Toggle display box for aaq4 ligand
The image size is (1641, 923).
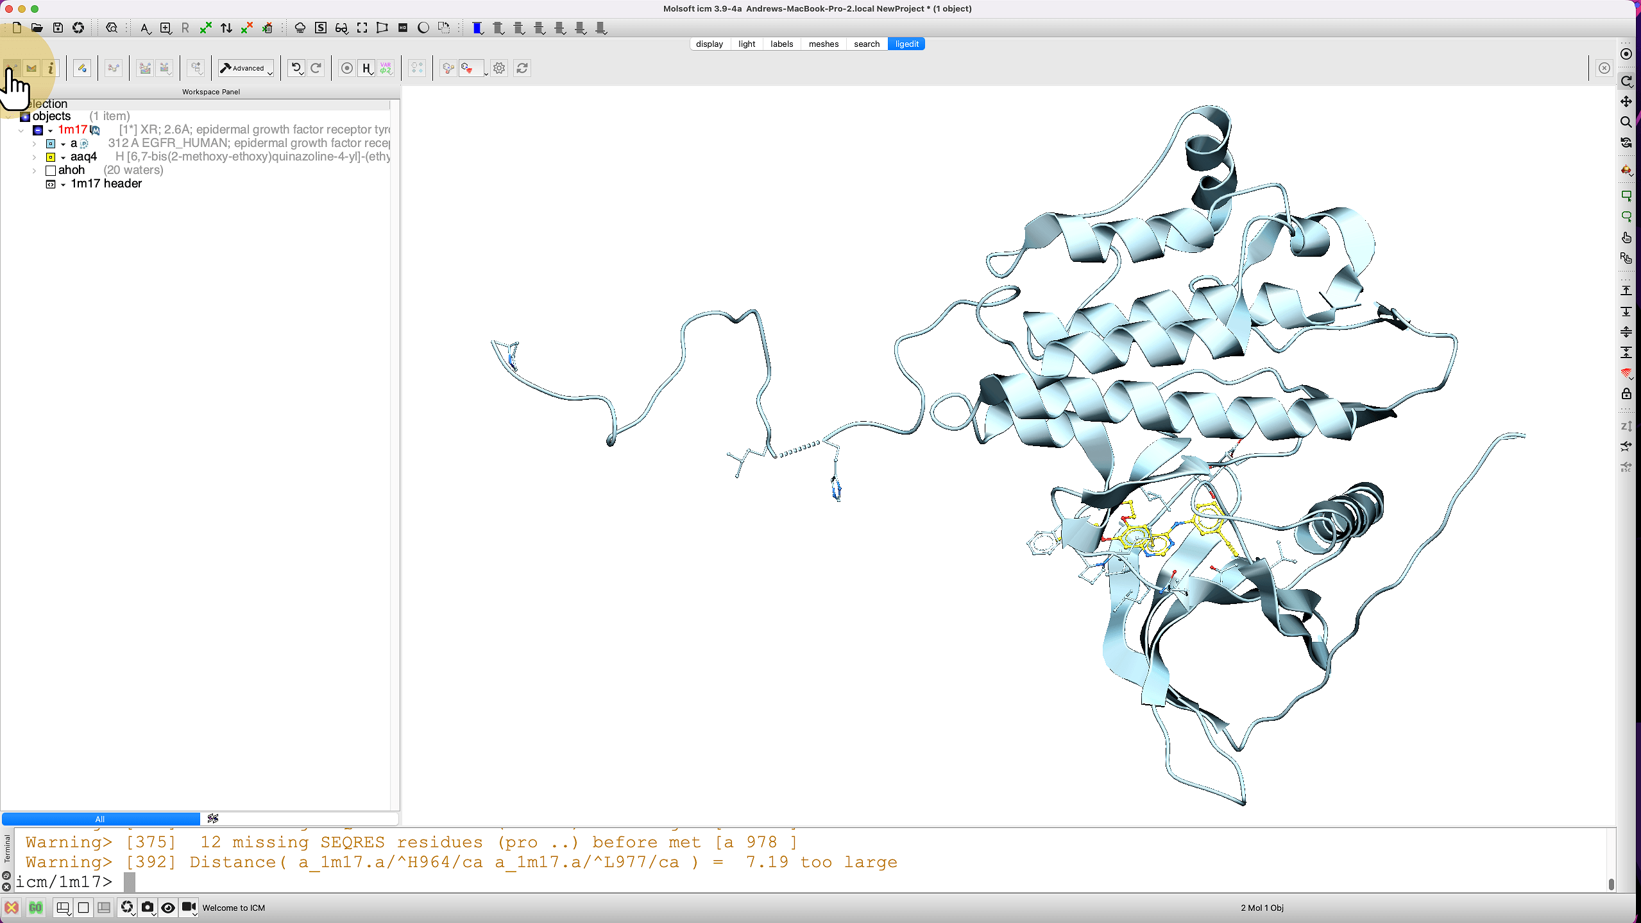[51, 157]
